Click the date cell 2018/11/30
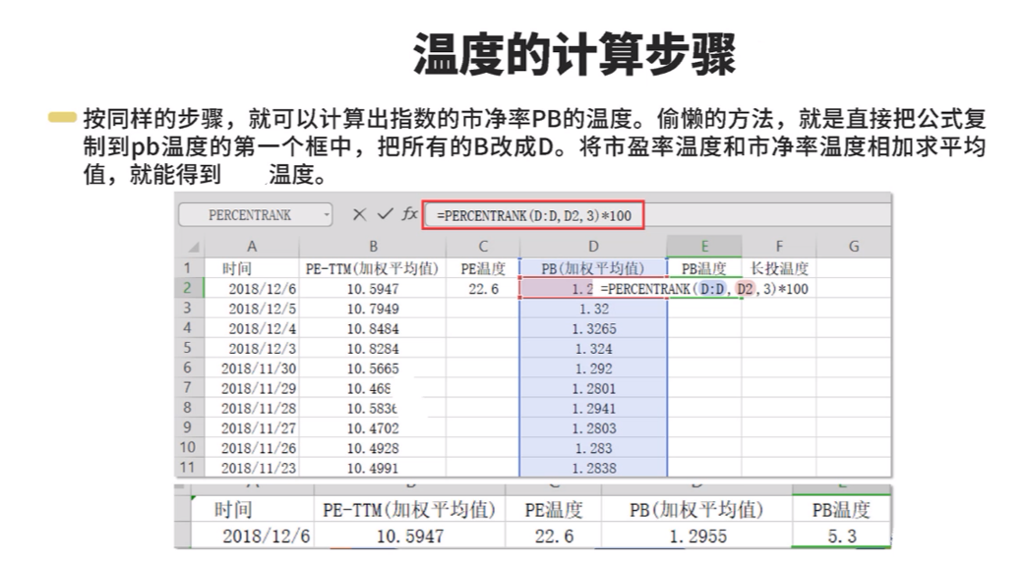Image resolution: width=1027 pixels, height=566 pixels. pyautogui.click(x=252, y=368)
